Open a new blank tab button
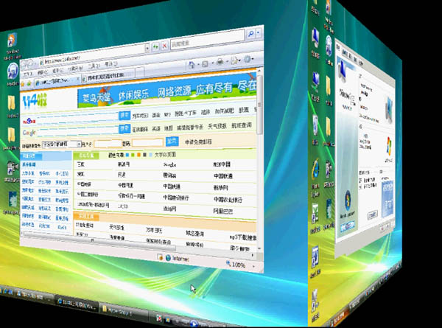 point(140,72)
